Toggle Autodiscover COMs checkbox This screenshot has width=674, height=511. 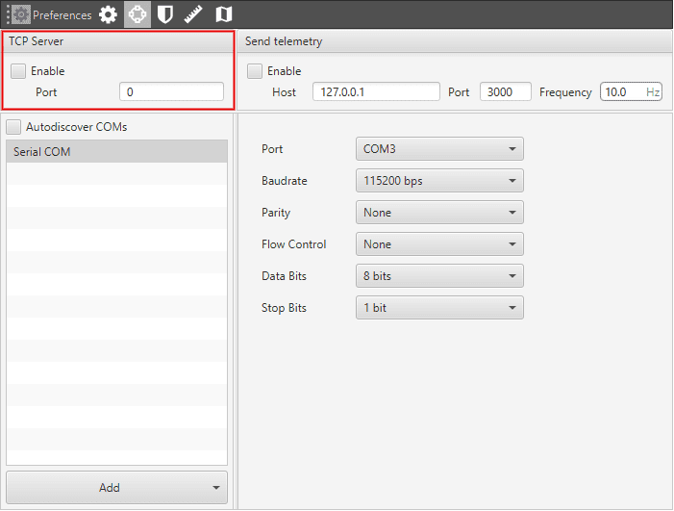13,127
